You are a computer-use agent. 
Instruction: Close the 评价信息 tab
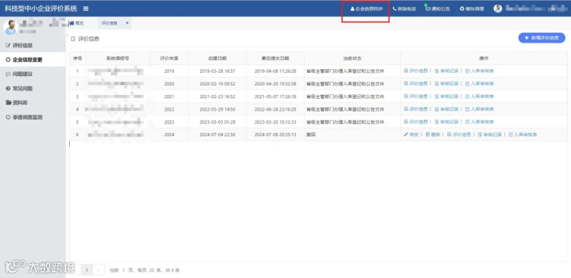click(127, 23)
